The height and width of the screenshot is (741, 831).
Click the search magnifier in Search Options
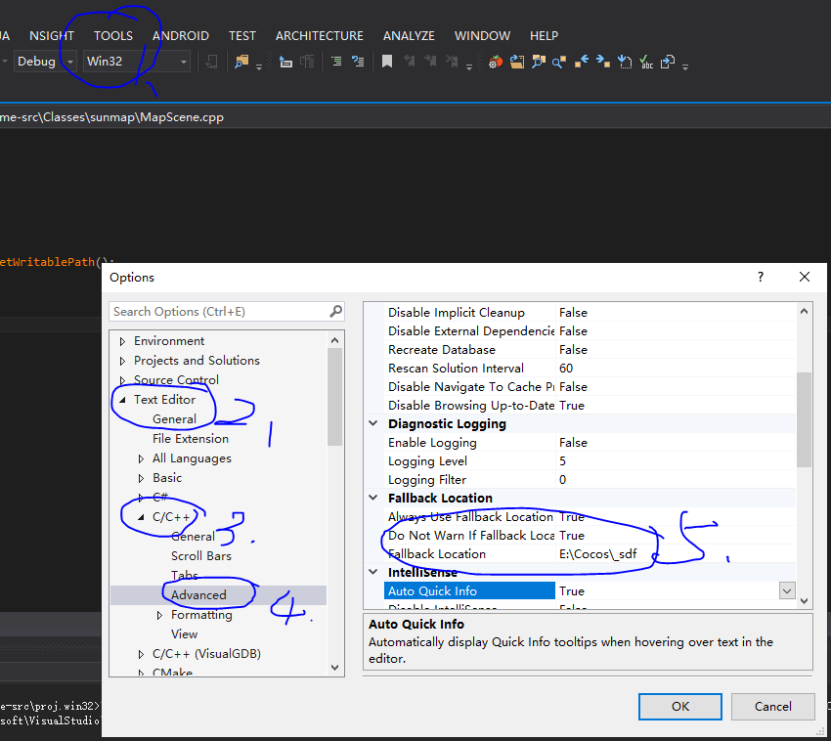coord(335,311)
